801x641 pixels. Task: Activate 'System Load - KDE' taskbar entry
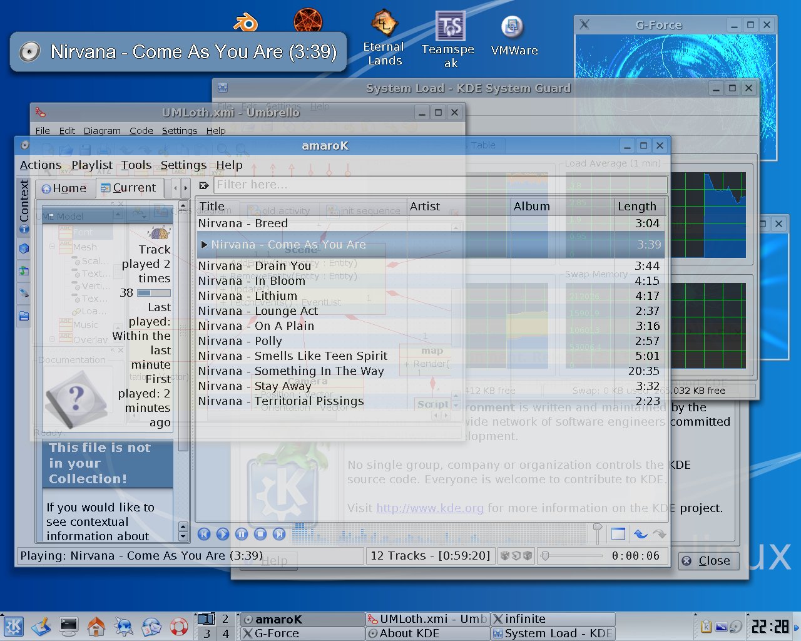[553, 633]
